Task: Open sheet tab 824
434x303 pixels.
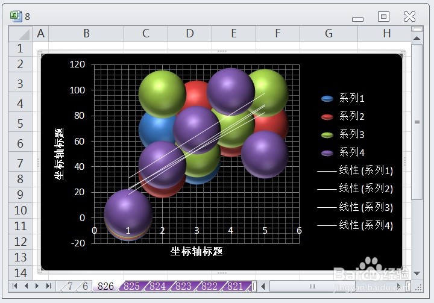Action: (x=157, y=286)
